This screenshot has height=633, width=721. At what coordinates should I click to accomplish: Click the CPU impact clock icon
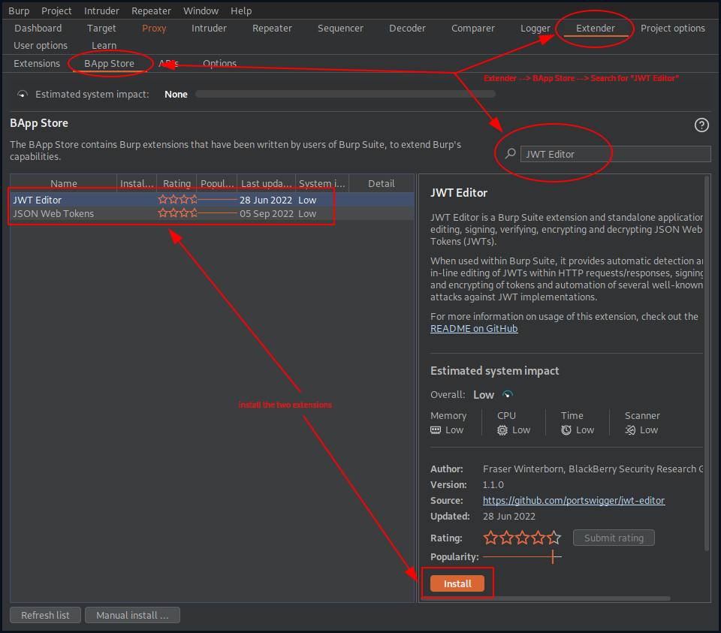[x=502, y=430]
